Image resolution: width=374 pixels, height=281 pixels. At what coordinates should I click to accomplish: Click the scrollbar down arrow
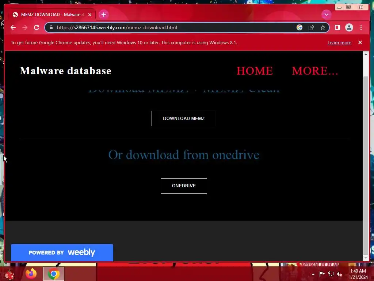coord(365,258)
